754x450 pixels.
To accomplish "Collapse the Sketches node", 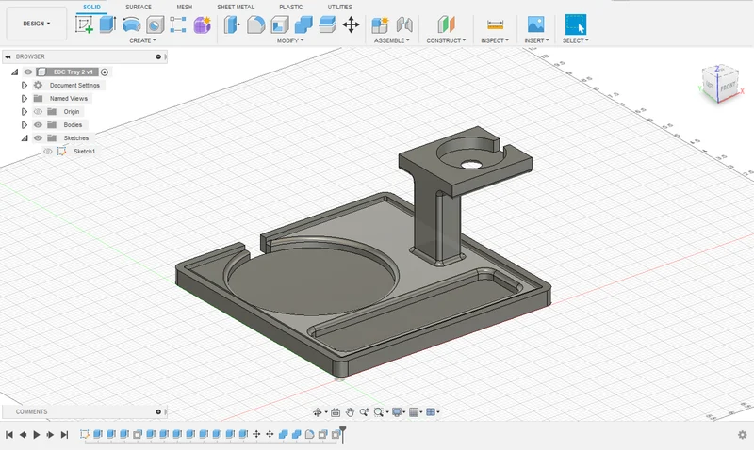I will [25, 138].
